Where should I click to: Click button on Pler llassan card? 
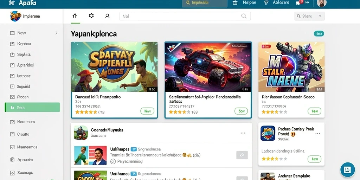[x=314, y=111]
